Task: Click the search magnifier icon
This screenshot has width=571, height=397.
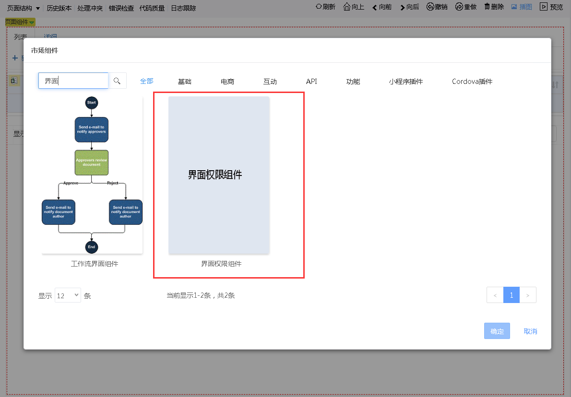Action: point(117,81)
